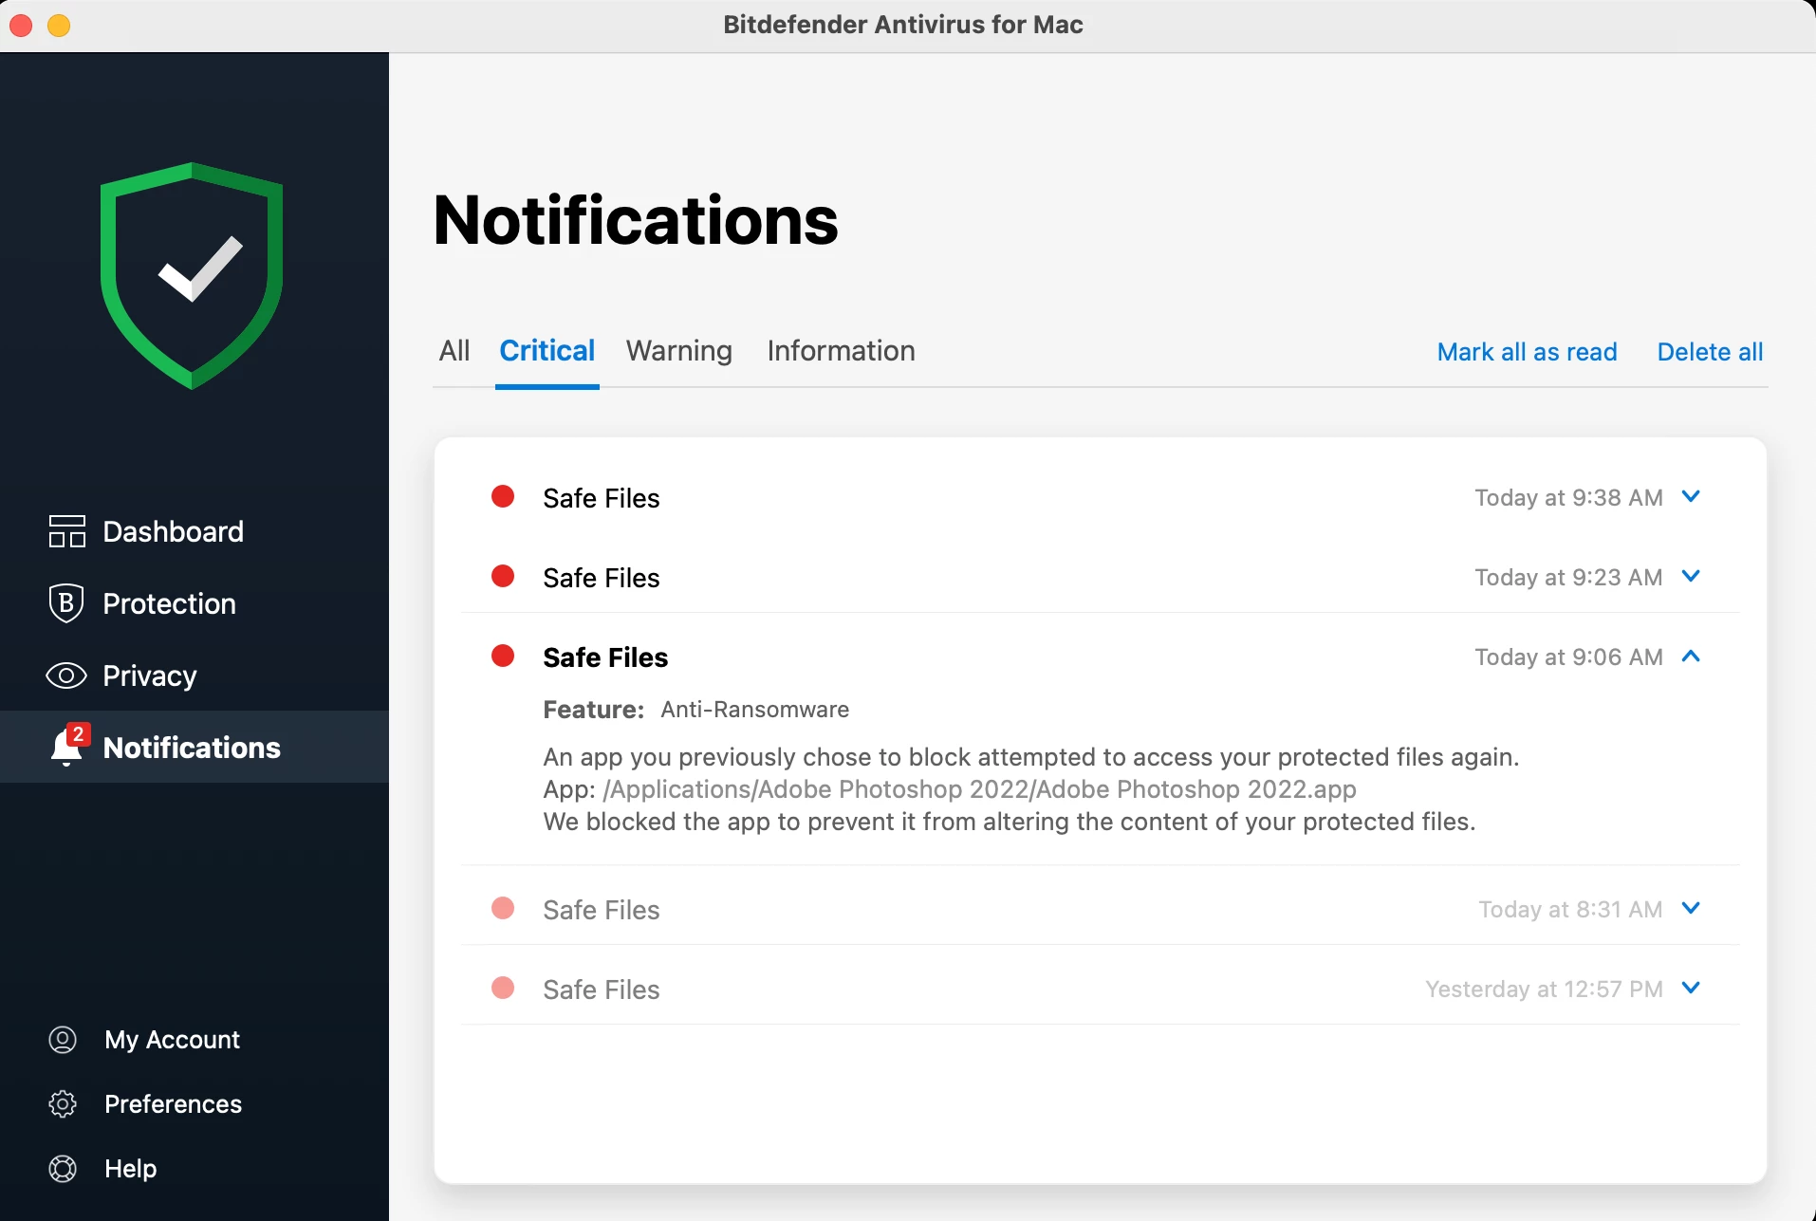Click the My Account person icon
The image size is (1816, 1221).
[x=63, y=1040]
